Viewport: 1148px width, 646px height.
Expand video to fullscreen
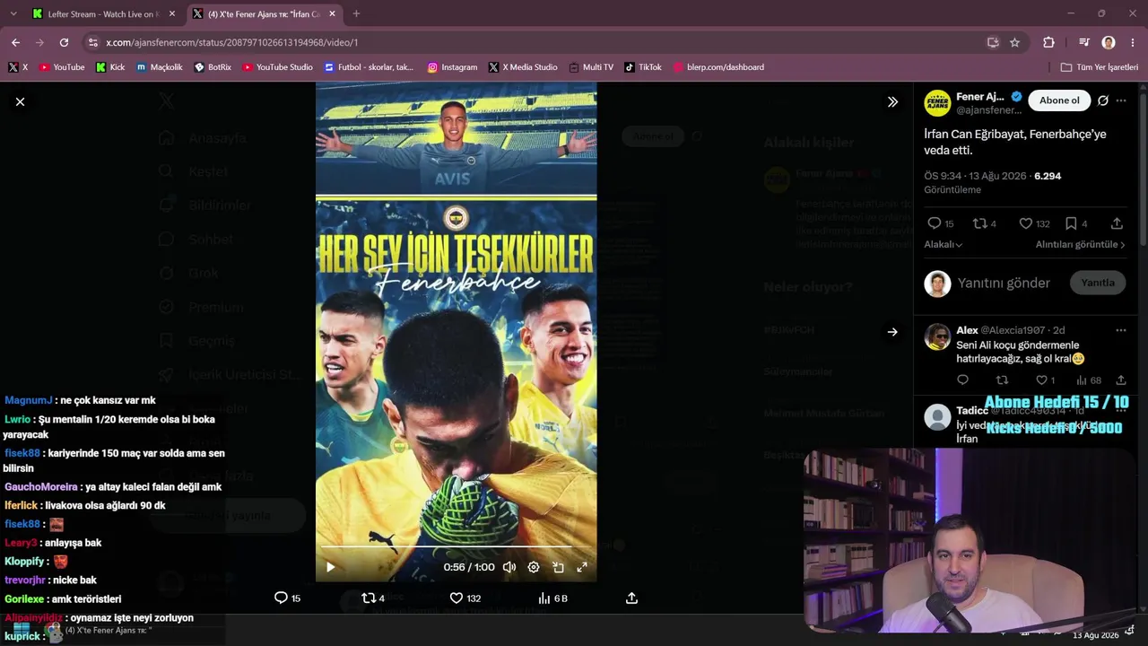[582, 567]
